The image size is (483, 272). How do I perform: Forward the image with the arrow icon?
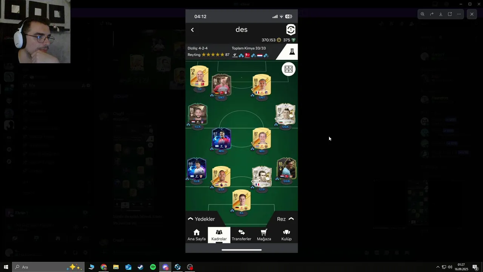432,14
